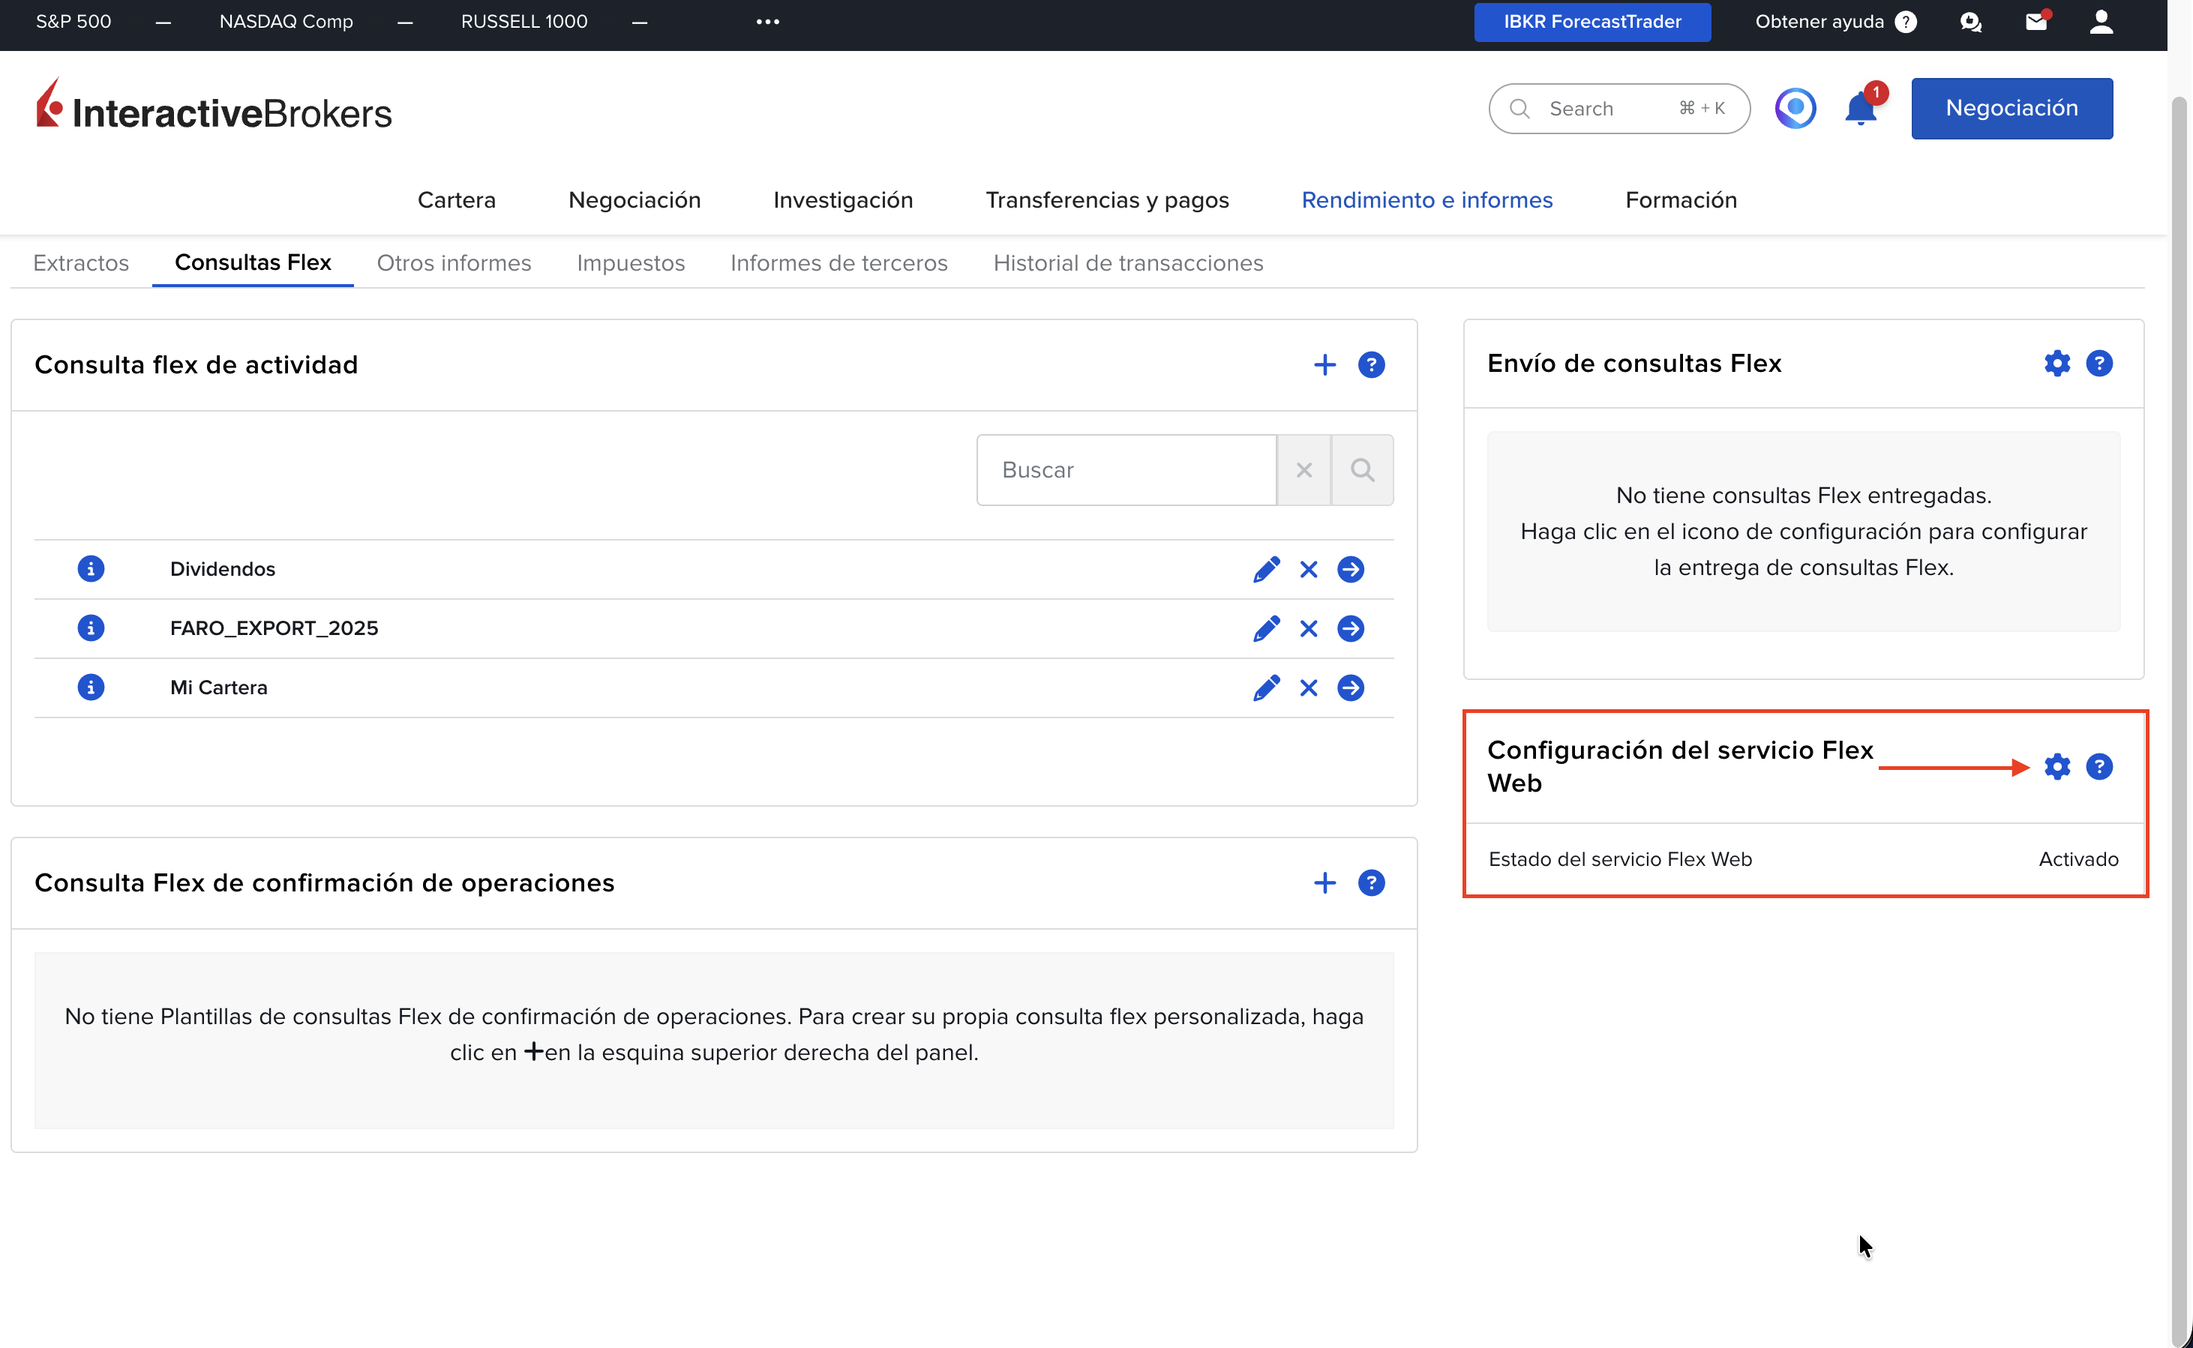Viewport: 2193px width, 1348px height.
Task: Open the messages envelope icon
Action: coord(2035,22)
